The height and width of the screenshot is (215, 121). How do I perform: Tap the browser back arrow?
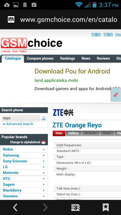[15, 207]
